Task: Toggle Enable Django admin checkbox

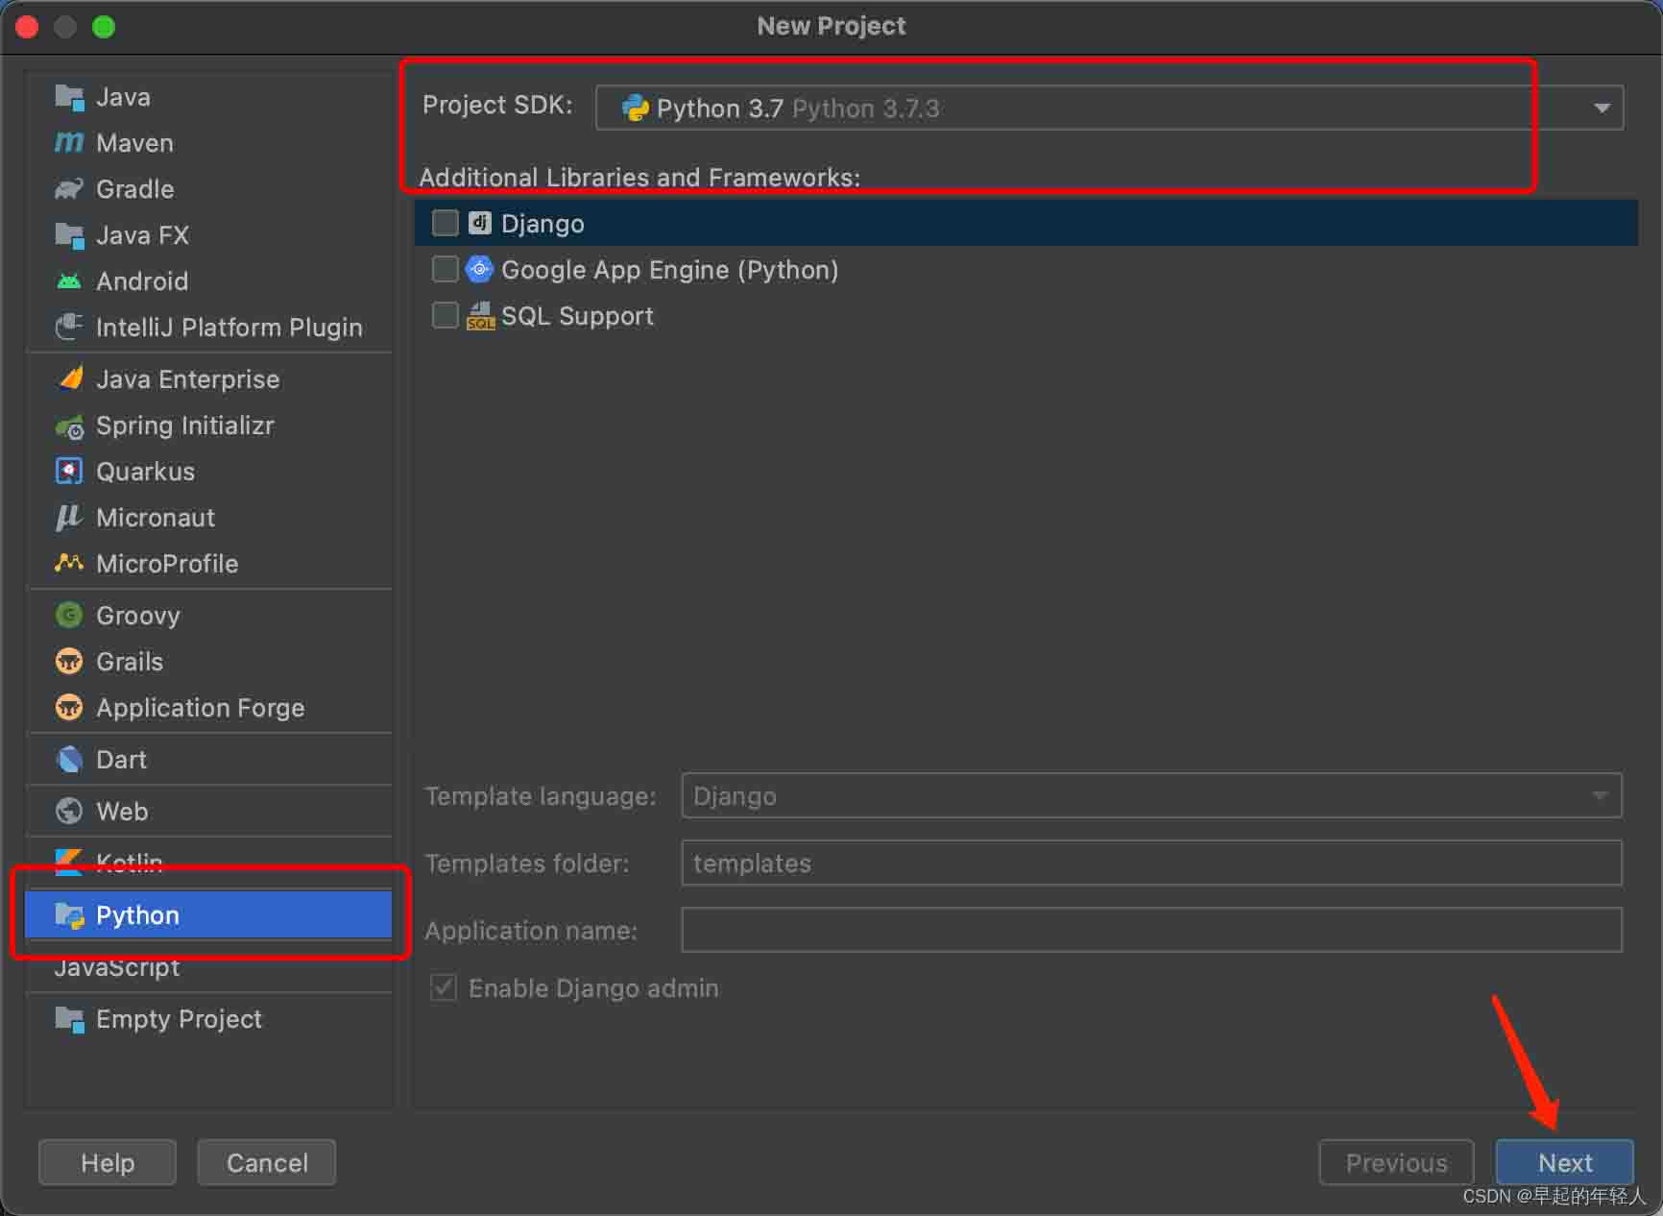Action: [444, 987]
